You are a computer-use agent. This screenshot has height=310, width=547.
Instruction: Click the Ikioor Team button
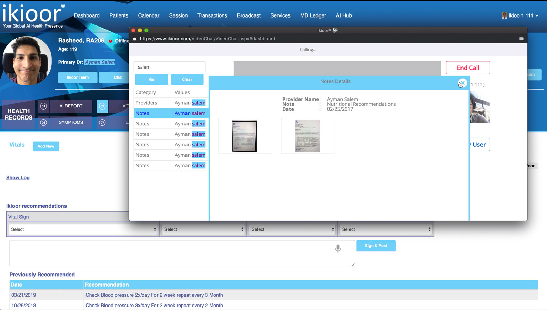coord(78,77)
